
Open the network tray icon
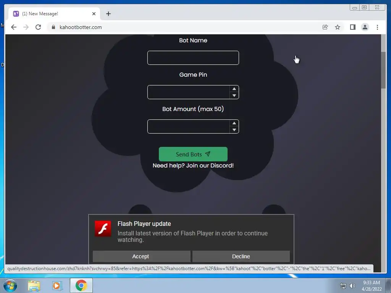tap(343, 286)
